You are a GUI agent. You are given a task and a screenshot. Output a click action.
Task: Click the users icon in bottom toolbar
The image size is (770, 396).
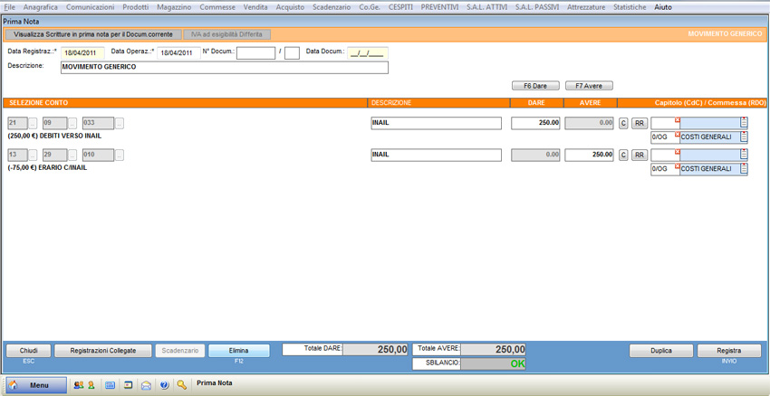pyautogui.click(x=78, y=384)
